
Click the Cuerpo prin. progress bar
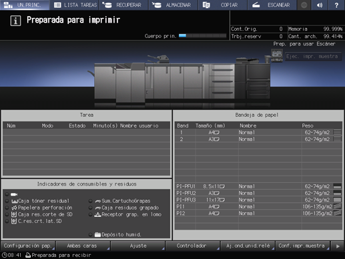(202, 35)
